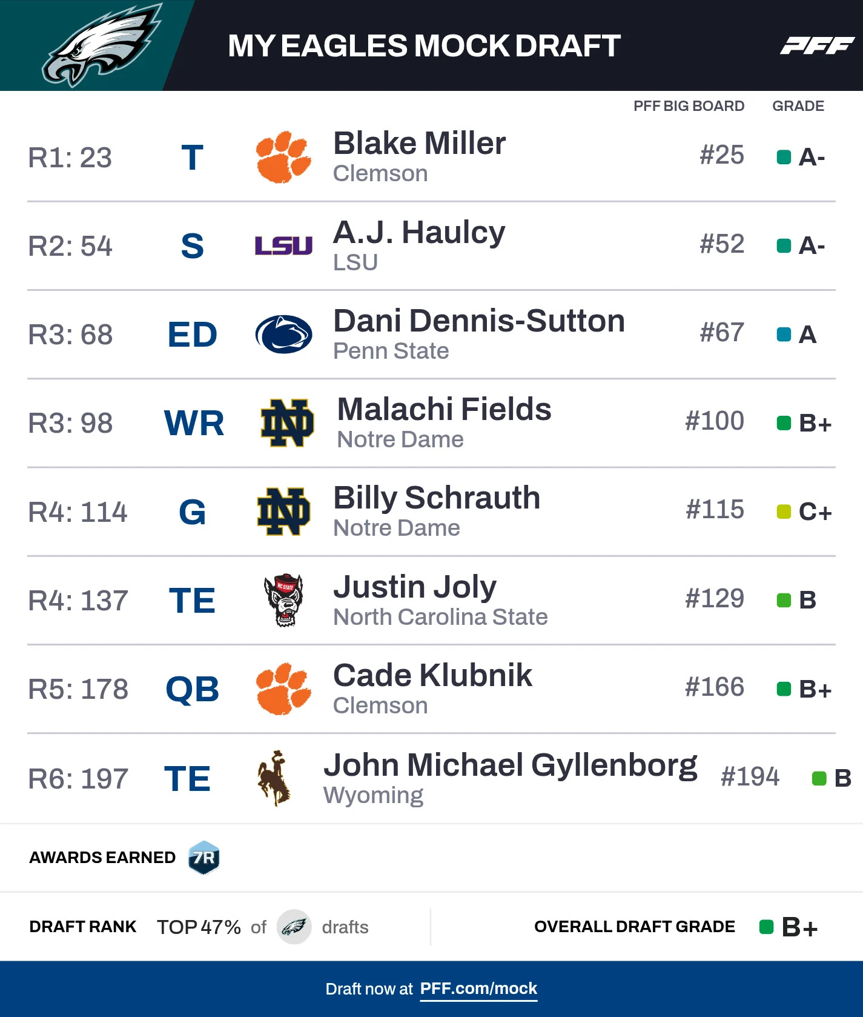Click the Clemson paw logo beside Cade Klubnik

click(283, 689)
